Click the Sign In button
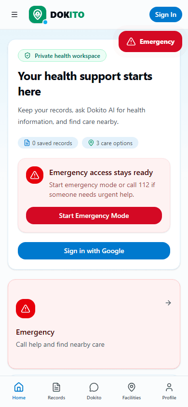 (166, 14)
